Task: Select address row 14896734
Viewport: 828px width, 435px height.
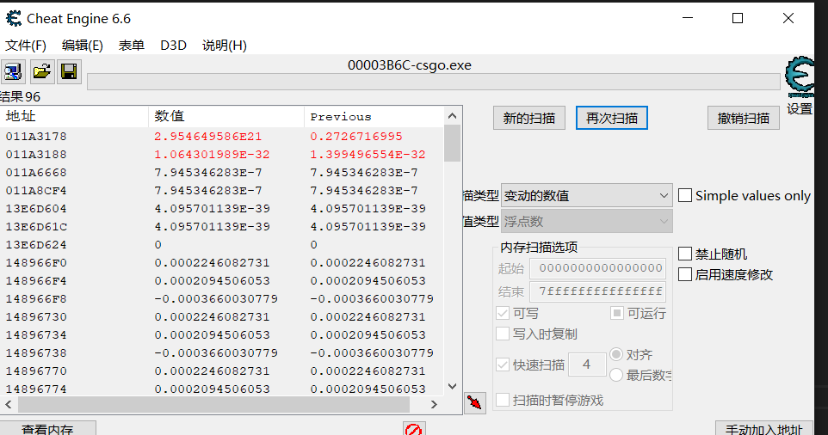Action: click(222, 334)
